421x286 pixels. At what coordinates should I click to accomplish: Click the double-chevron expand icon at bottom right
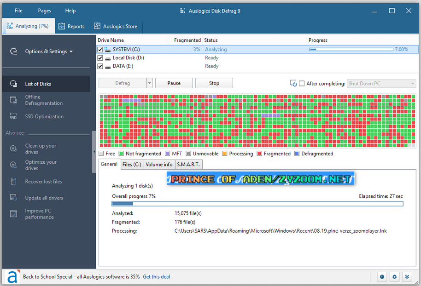pos(407,277)
